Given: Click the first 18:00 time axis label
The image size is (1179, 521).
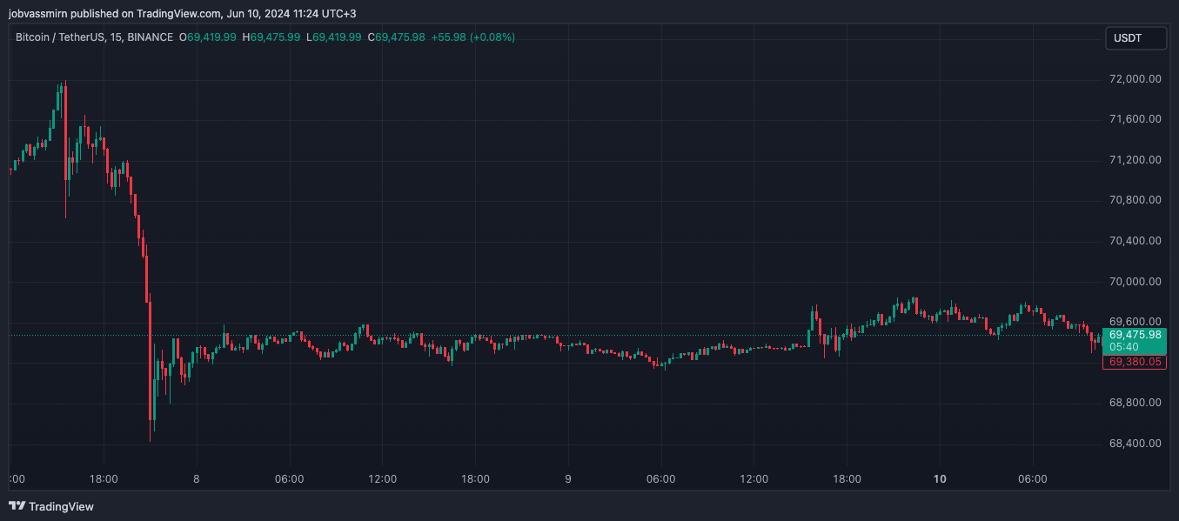Looking at the screenshot, I should (104, 479).
